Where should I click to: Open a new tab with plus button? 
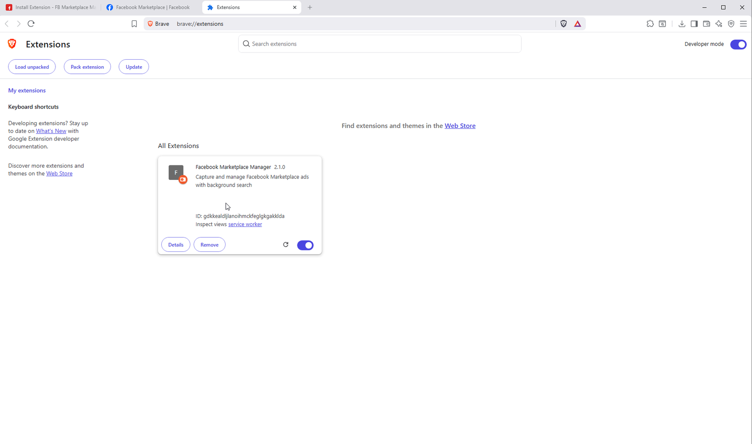tap(310, 8)
